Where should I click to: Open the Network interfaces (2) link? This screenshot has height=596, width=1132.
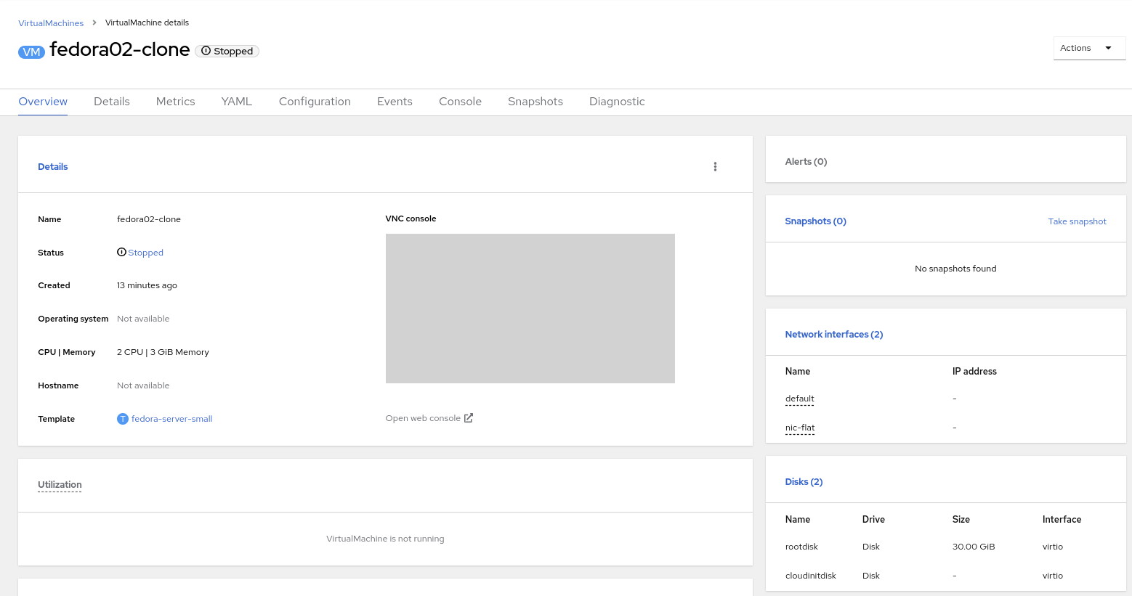click(833, 335)
